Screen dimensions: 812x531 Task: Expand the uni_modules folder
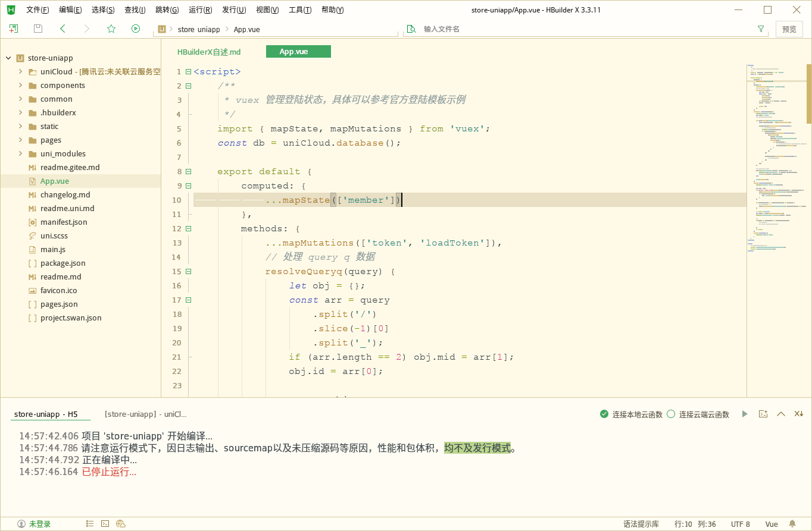point(21,154)
